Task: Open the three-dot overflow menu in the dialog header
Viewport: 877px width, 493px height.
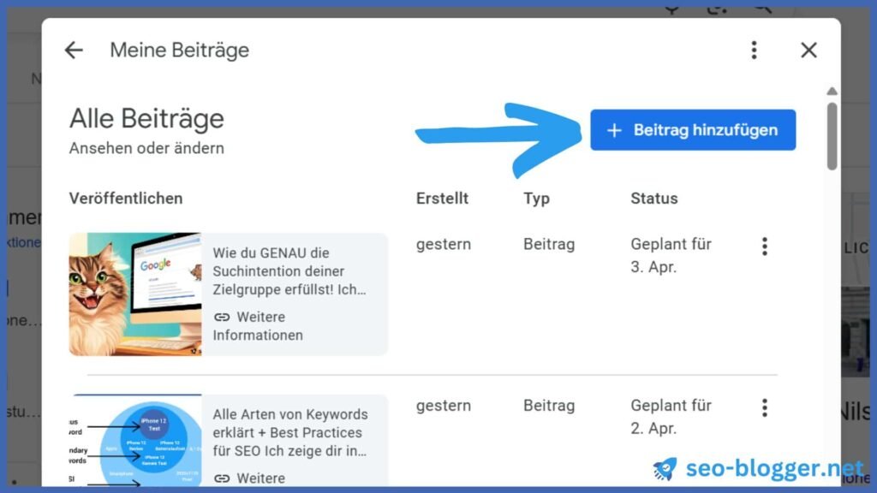Action: pyautogui.click(x=754, y=50)
